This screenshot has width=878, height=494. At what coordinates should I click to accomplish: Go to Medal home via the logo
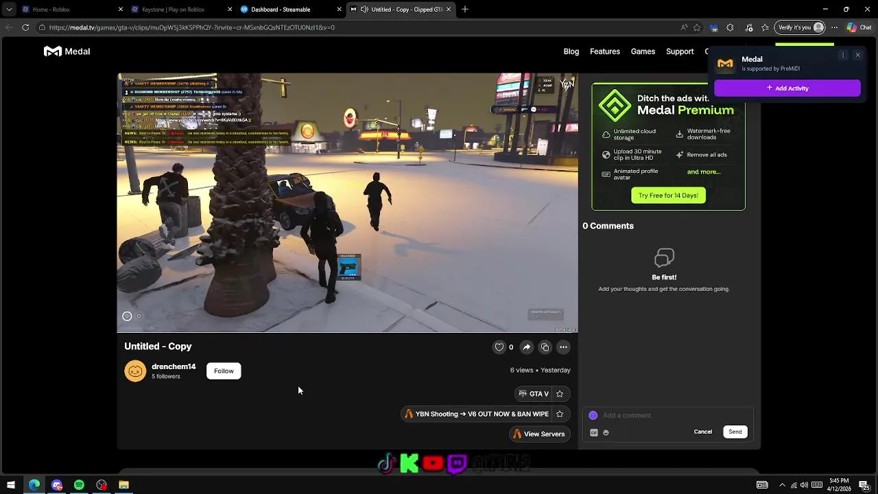67,51
